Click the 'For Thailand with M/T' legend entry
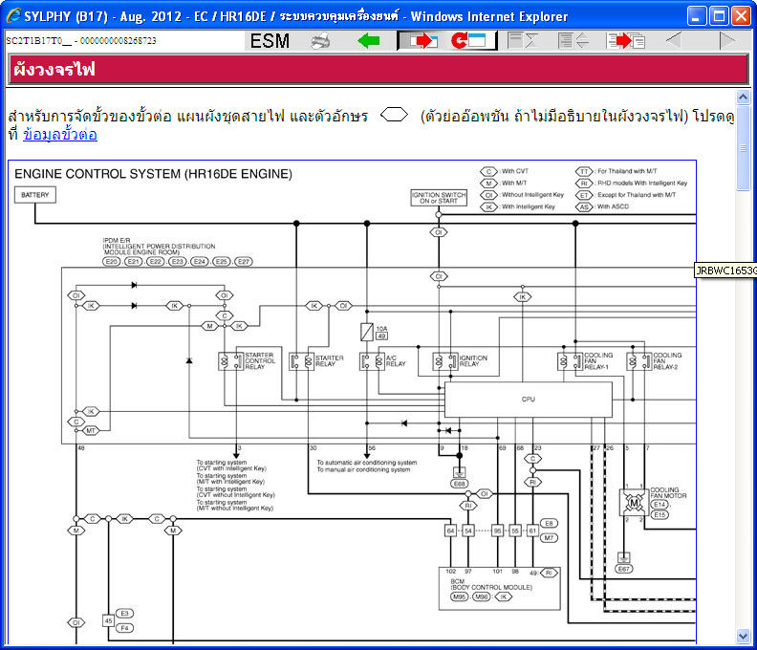The height and width of the screenshot is (650, 757). (x=616, y=171)
